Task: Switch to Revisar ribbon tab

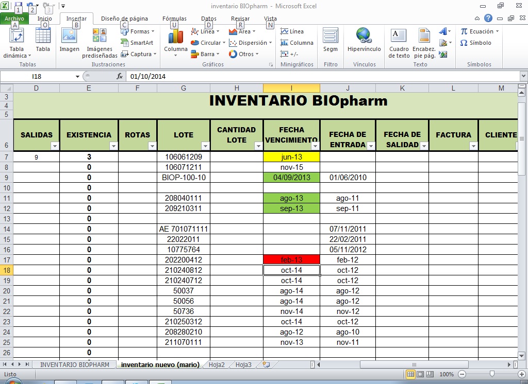Action: tap(240, 19)
